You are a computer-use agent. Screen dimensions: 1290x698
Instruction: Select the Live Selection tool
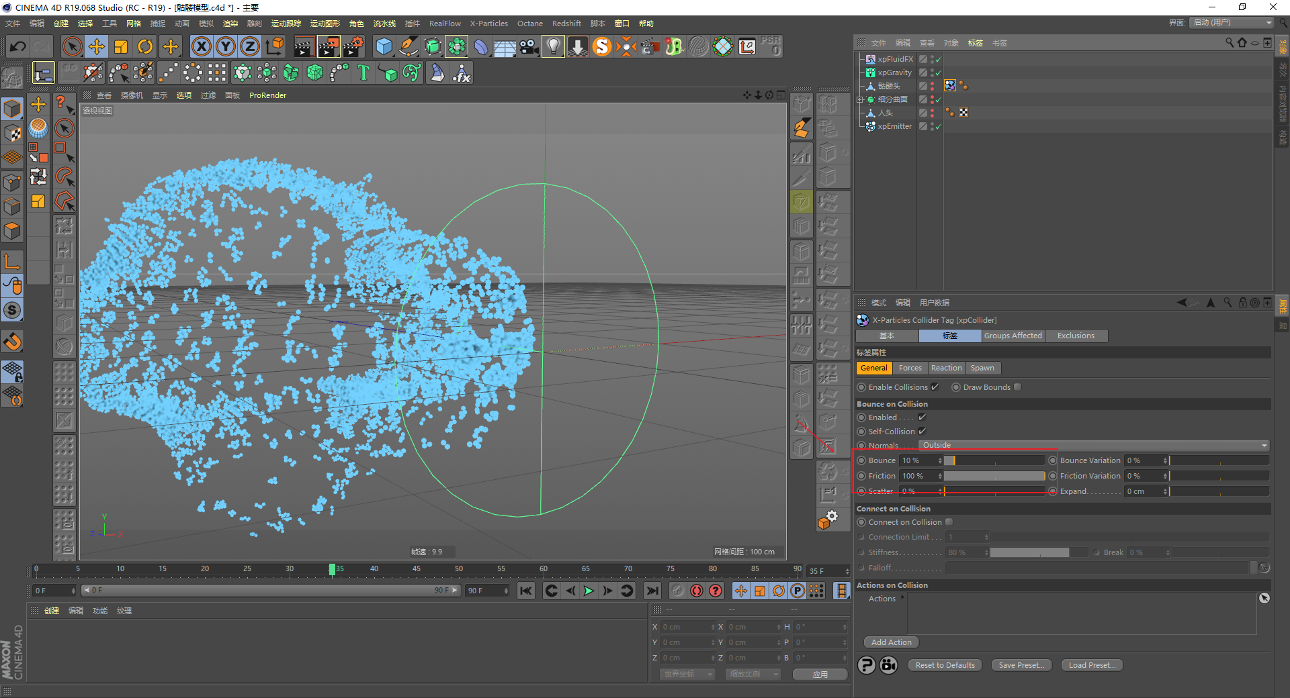72,46
